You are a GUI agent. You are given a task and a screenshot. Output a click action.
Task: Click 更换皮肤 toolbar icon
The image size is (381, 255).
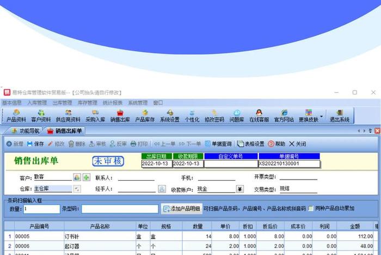(x=309, y=116)
